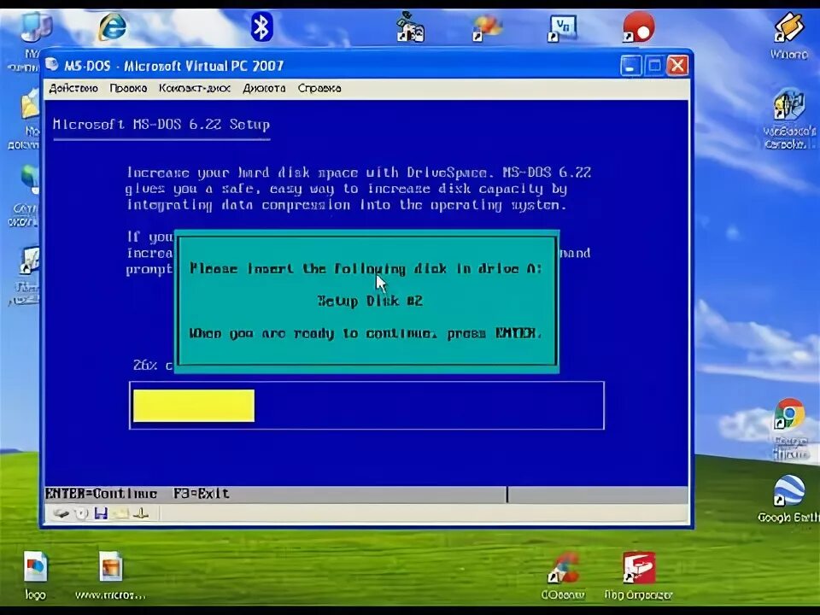This screenshot has height=615, width=820.
Task: Select the Internet Explorer desktop icon
Action: click(x=113, y=26)
